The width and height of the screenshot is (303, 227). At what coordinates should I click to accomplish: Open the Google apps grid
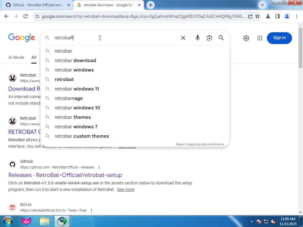point(260,38)
